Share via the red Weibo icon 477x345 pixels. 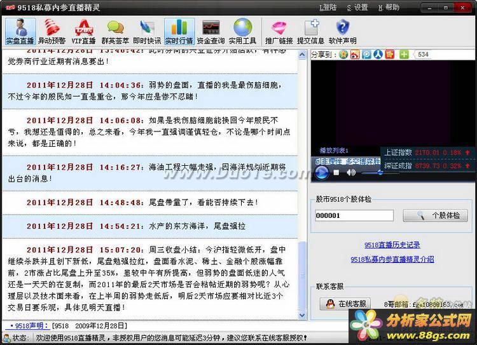pyautogui.click(x=355, y=55)
